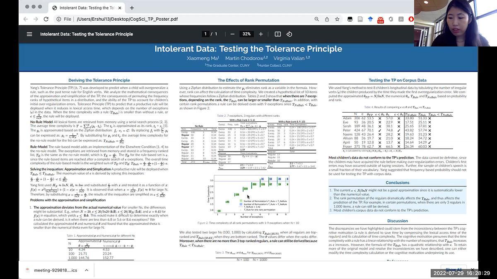Go forward in browser history

[x=36, y=19]
